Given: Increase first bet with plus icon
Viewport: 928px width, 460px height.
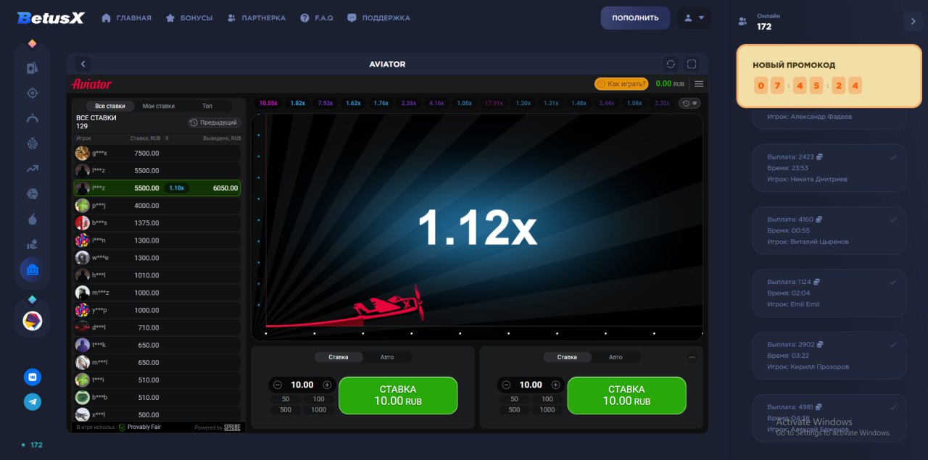Looking at the screenshot, I should pyautogui.click(x=327, y=385).
